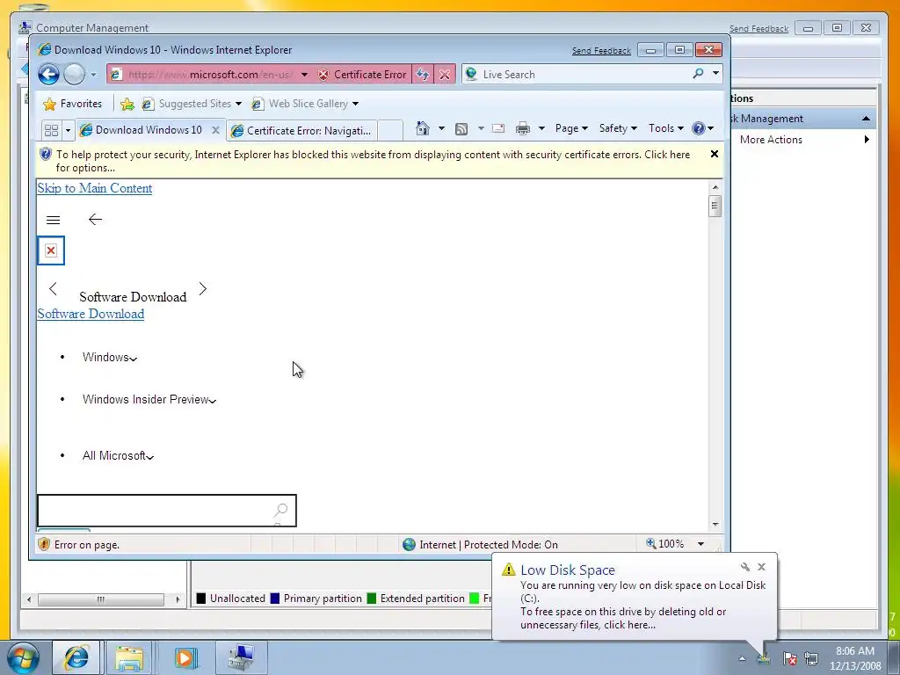The image size is (900, 675).
Task: Launch Windows Media Player from taskbar
Action: 185,657
